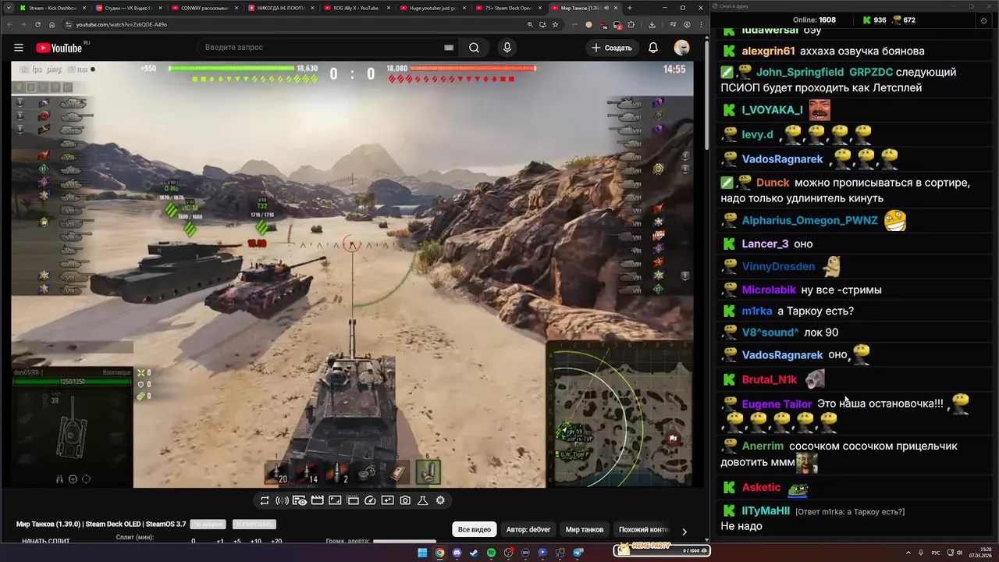Viewport: 999px width, 562px height.
Task: Click the video player game frame
Action: (x=352, y=275)
